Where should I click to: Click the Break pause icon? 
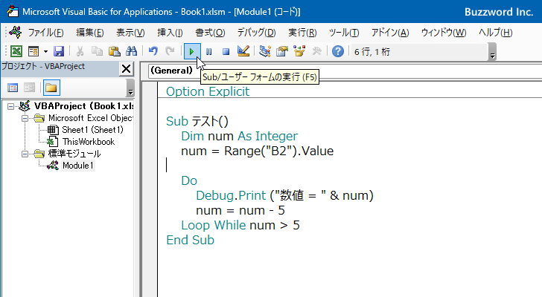pyautogui.click(x=208, y=52)
